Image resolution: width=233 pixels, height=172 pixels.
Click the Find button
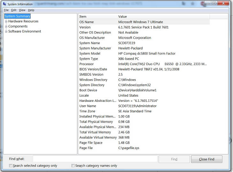[174, 159]
